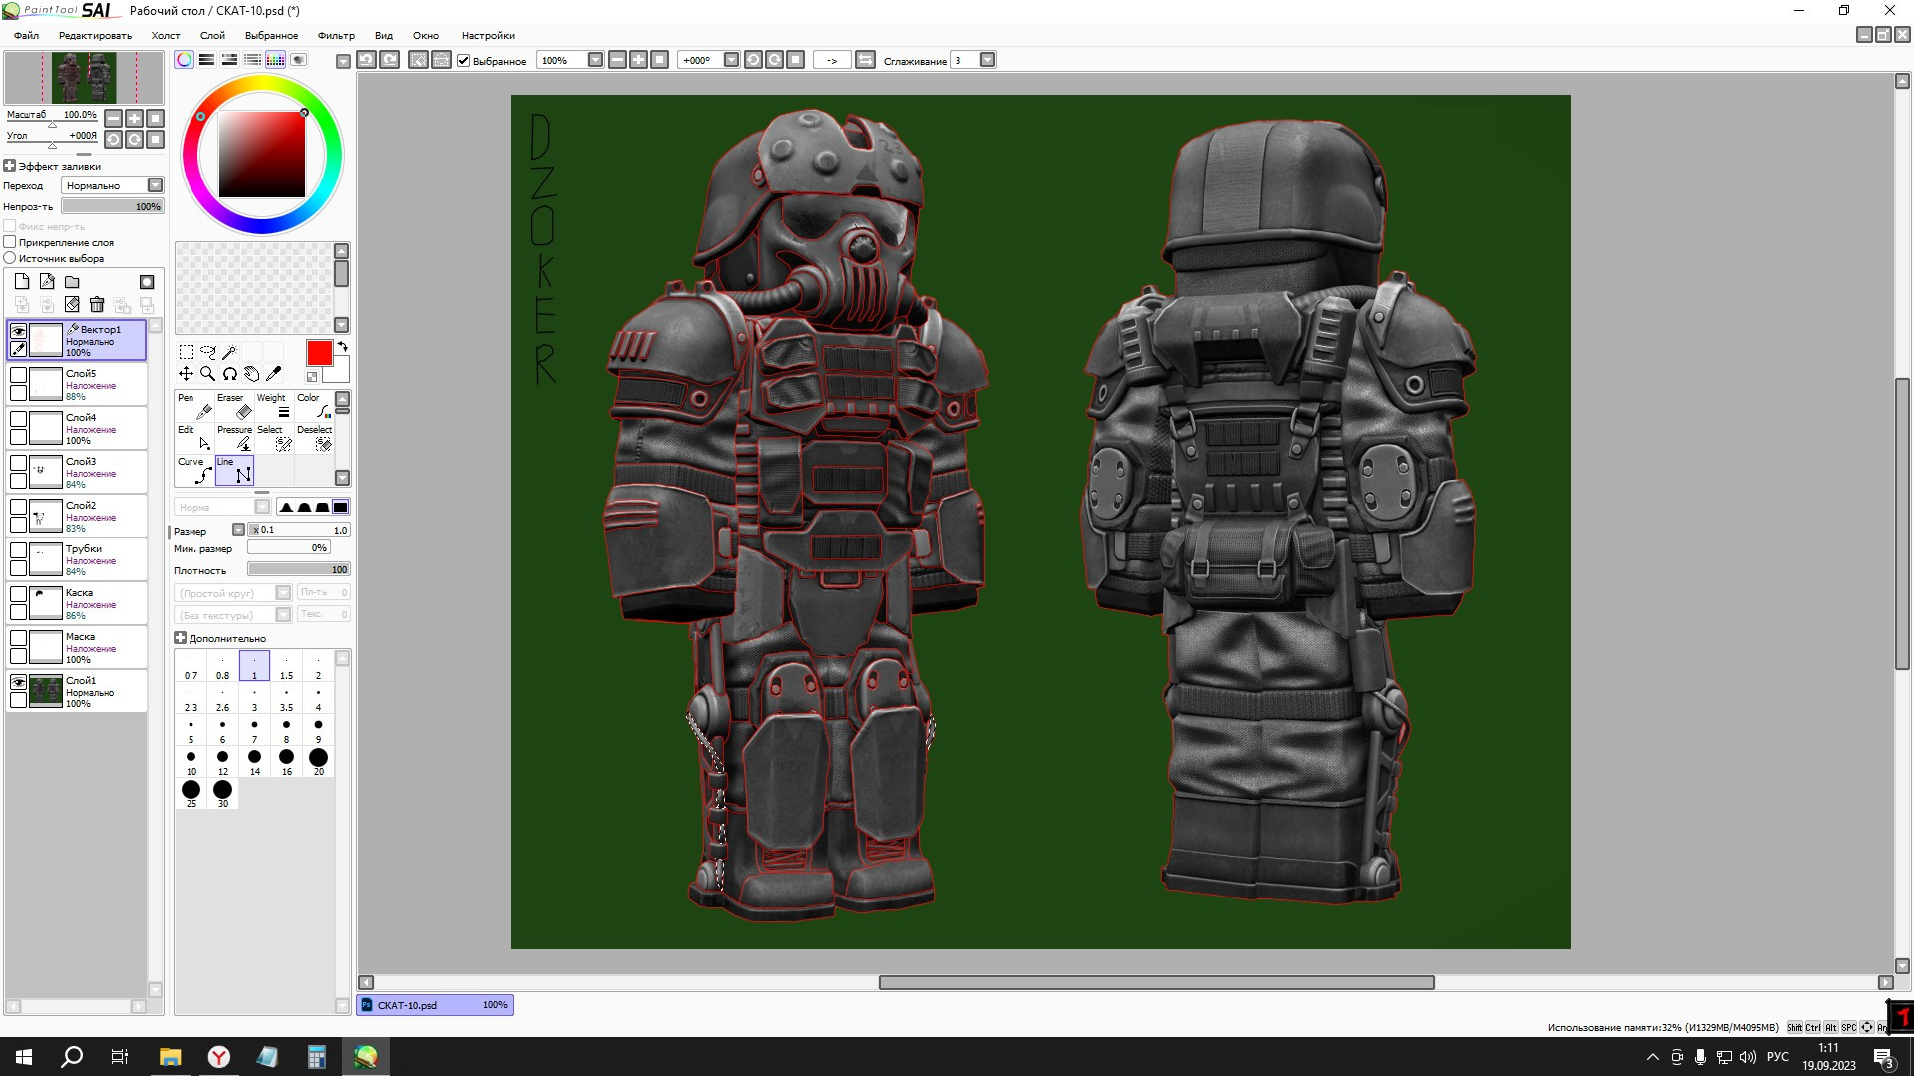The width and height of the screenshot is (1914, 1076).
Task: Select the Eraser vector tool
Action: coord(234,406)
